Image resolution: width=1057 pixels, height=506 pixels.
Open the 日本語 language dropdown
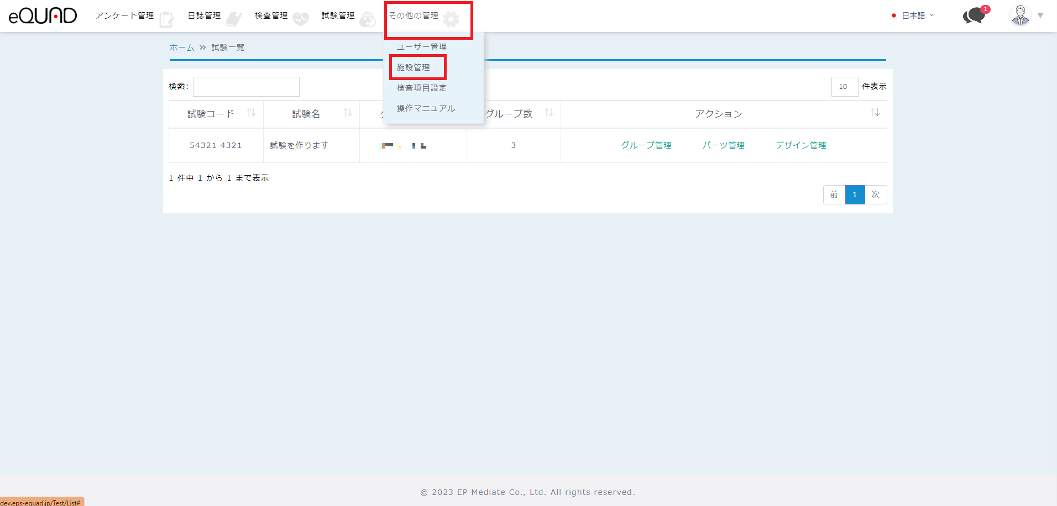[x=913, y=15]
